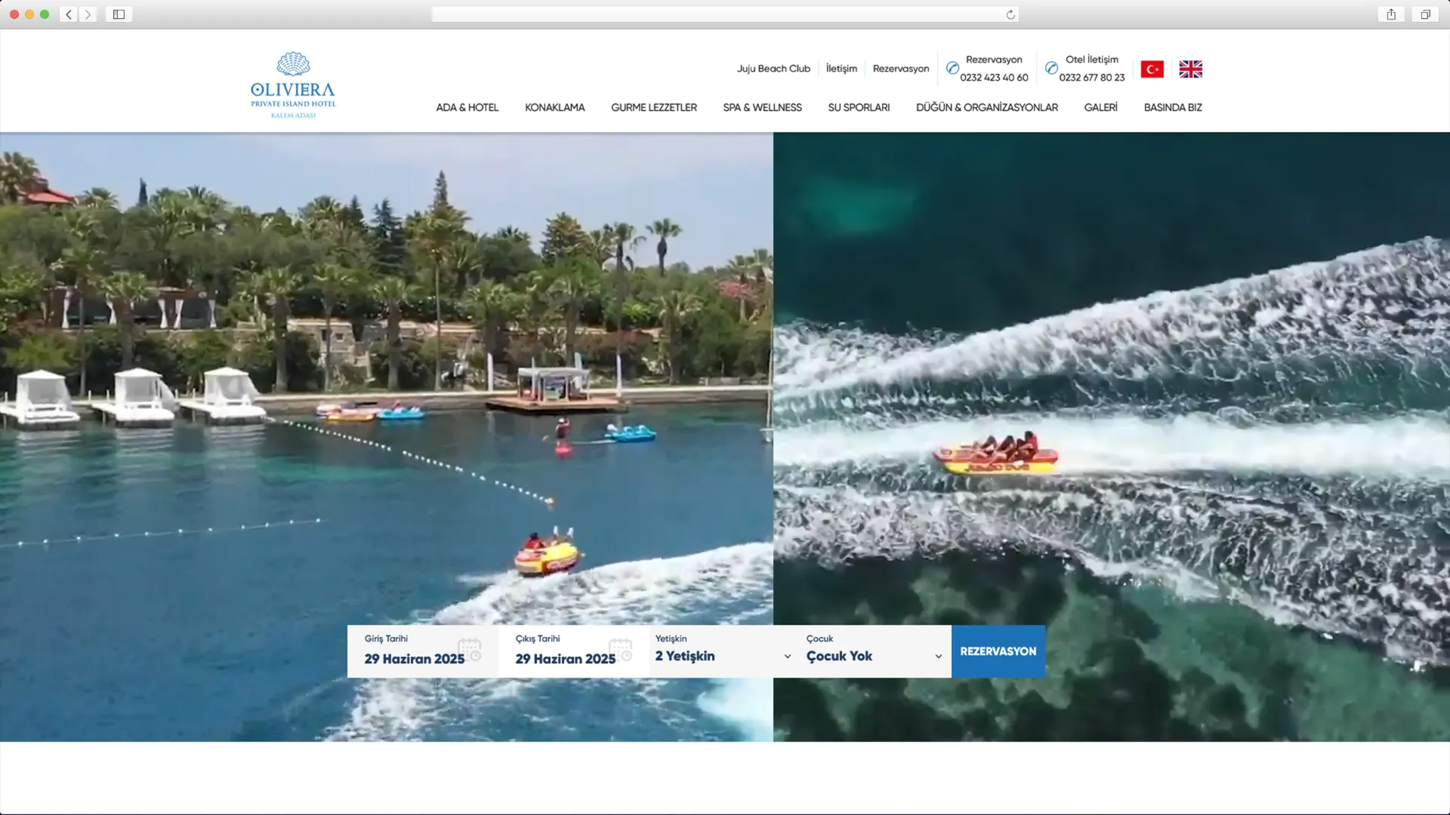This screenshot has height=815, width=1450.
Task: Open the Çıkış Tarihi calendar icon
Action: pos(621,650)
